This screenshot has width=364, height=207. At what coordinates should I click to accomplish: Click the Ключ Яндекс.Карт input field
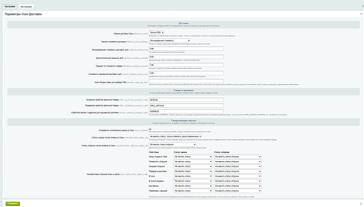coord(186,81)
